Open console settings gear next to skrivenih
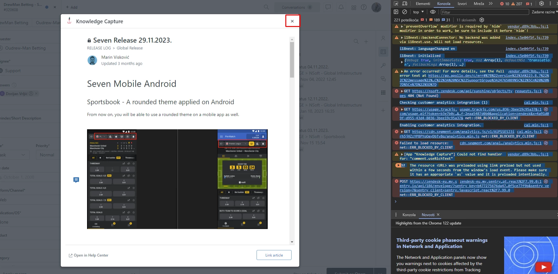 [481, 20]
